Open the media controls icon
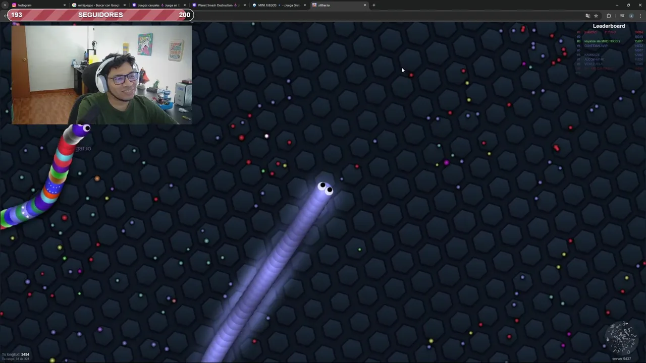646x363 pixels. click(622, 16)
